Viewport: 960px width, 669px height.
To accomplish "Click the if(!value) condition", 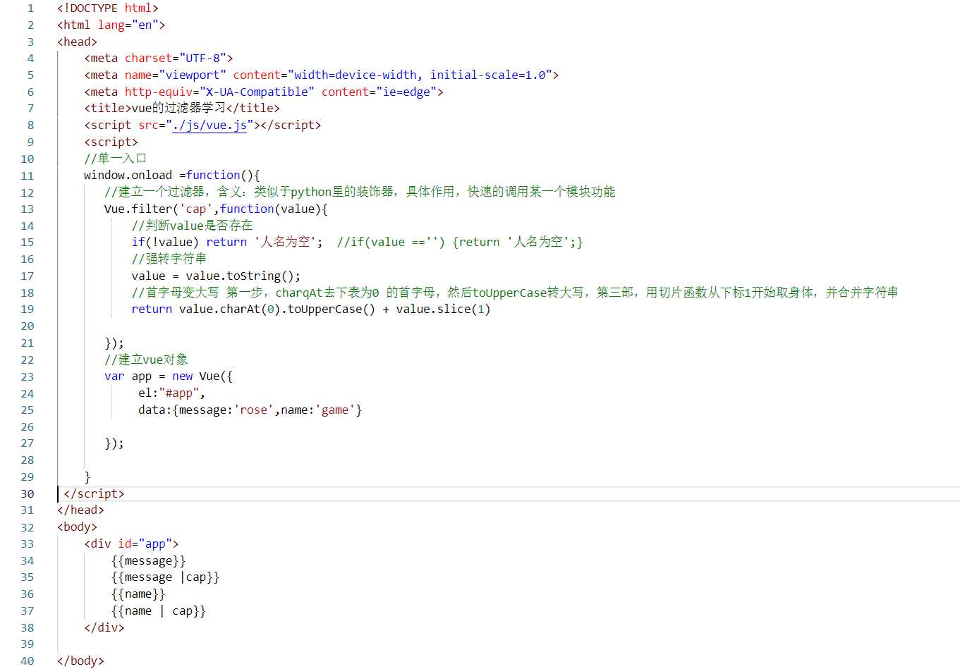I will [x=165, y=242].
